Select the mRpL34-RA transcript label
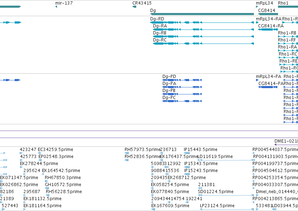The width and height of the screenshot is (298, 211). (269, 19)
